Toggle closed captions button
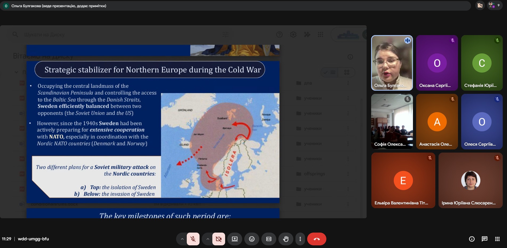 click(269, 239)
